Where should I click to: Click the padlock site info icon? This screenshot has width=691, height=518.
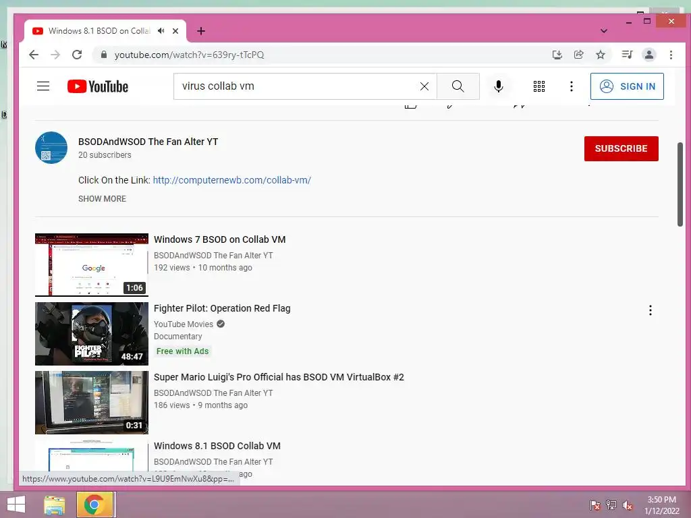pyautogui.click(x=104, y=55)
